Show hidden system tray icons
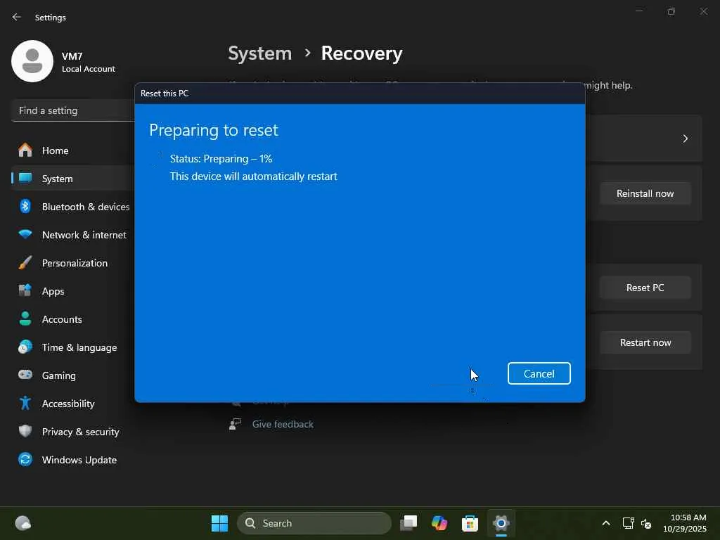This screenshot has width=720, height=540. point(606,523)
